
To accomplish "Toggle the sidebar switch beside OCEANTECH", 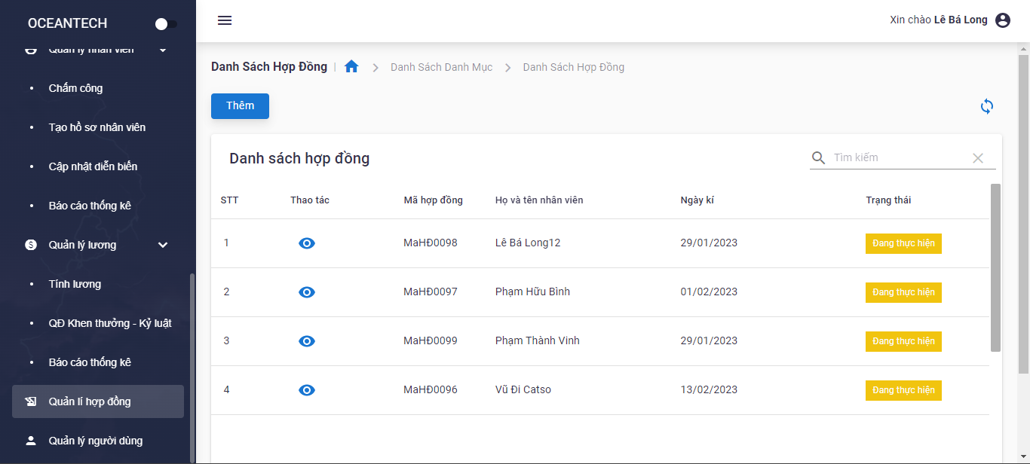I will (x=166, y=24).
